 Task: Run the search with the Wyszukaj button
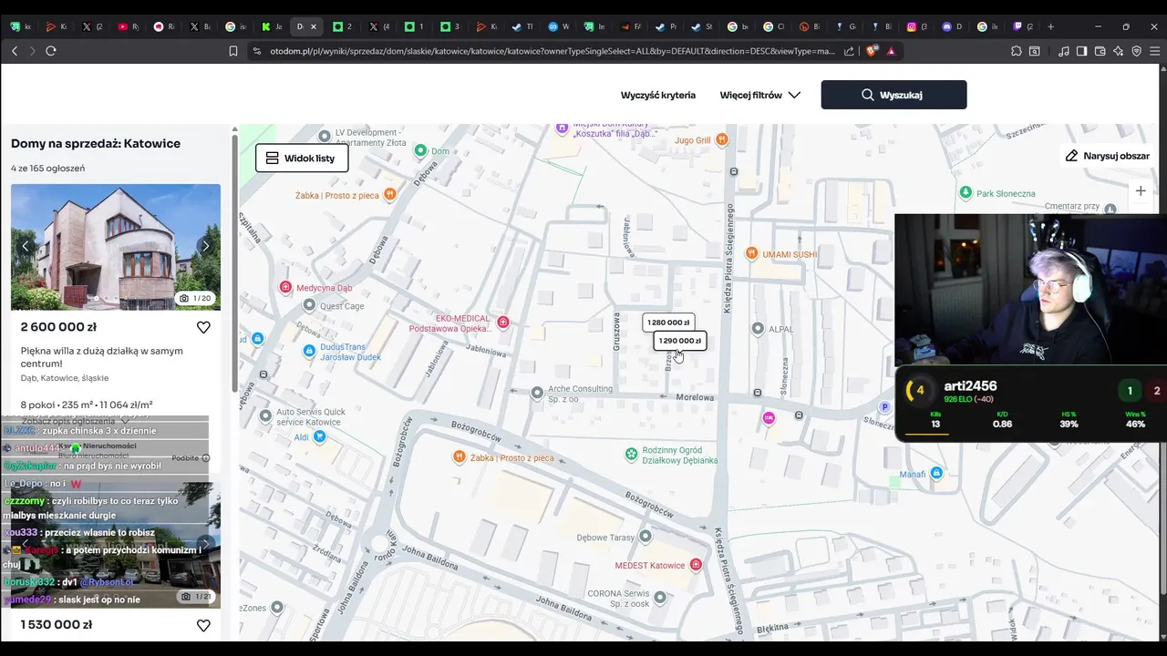tap(893, 95)
